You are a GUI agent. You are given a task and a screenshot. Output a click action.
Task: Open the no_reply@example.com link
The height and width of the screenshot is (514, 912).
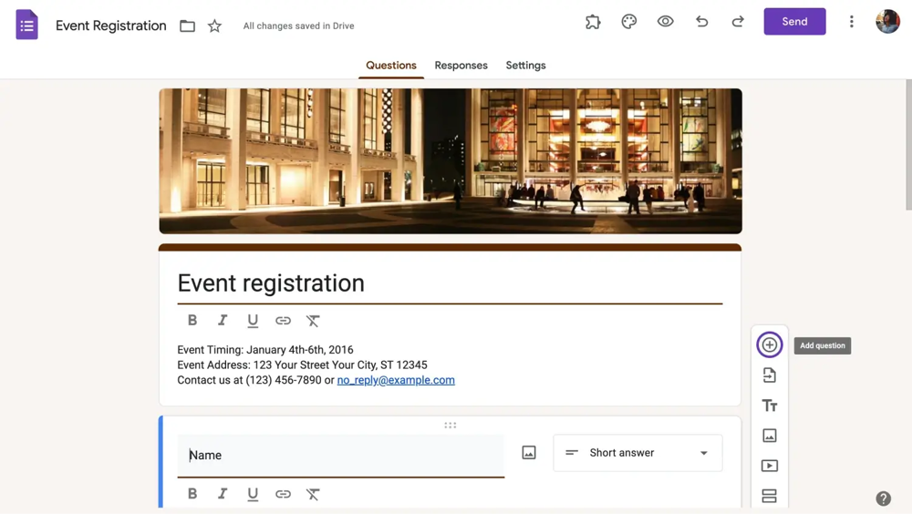coord(396,380)
